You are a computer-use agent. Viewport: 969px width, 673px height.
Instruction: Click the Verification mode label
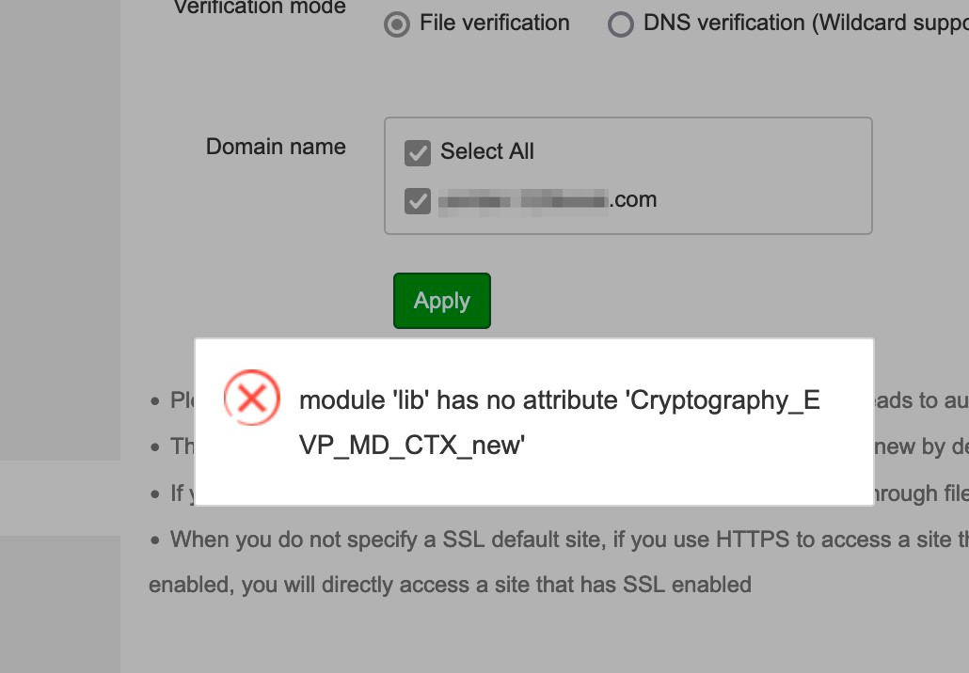tap(260, 8)
